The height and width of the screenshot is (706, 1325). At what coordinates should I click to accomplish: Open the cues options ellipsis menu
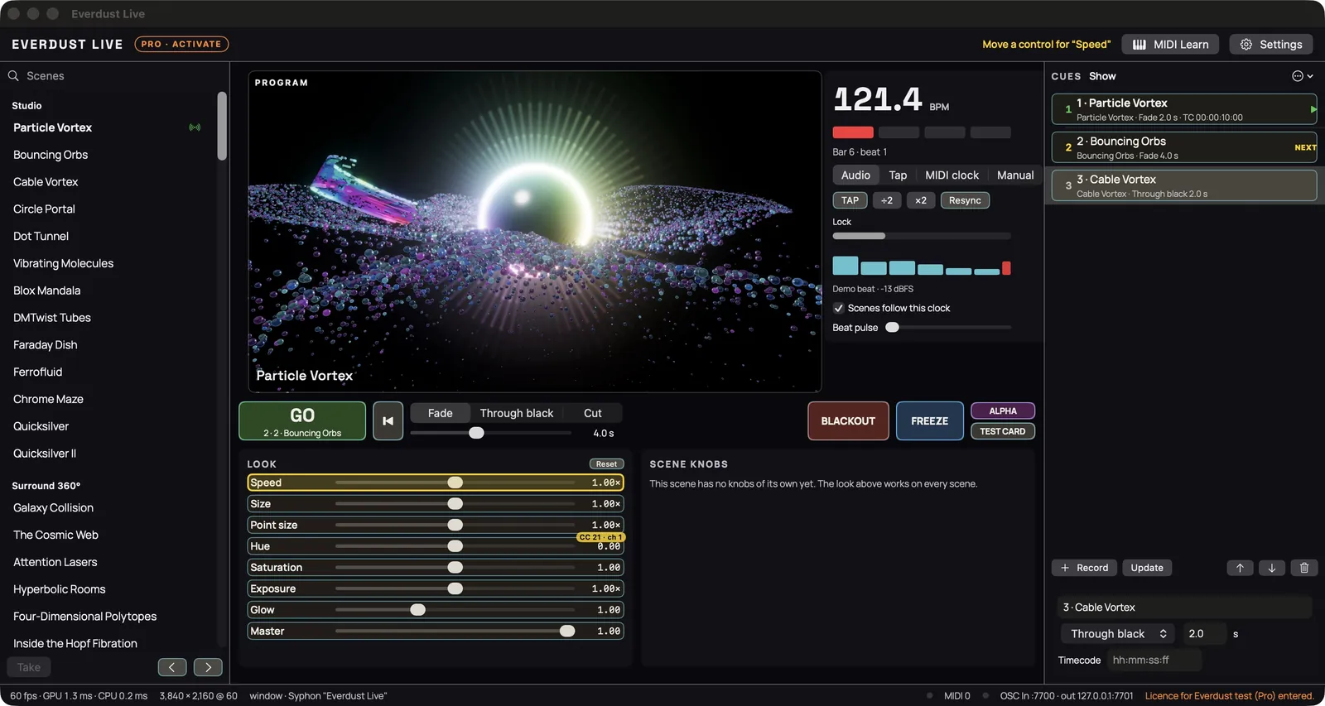coord(1303,76)
